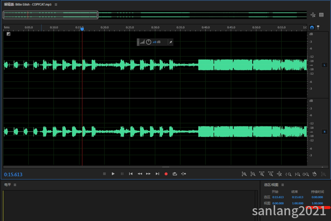Click zoom in amplitude icon
Image resolution: width=331 pixels, height=221 pixels.
click(244, 174)
